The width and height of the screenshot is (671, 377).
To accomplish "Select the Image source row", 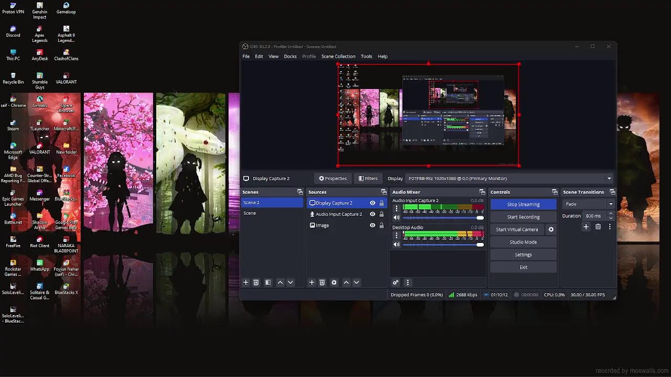I will (x=347, y=225).
